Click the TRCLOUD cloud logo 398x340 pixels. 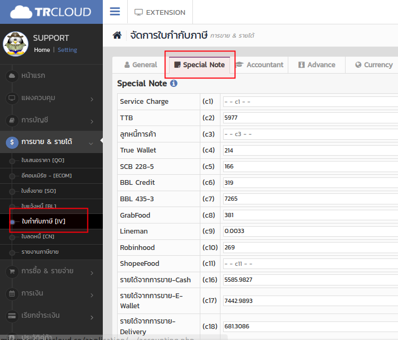coord(50,12)
